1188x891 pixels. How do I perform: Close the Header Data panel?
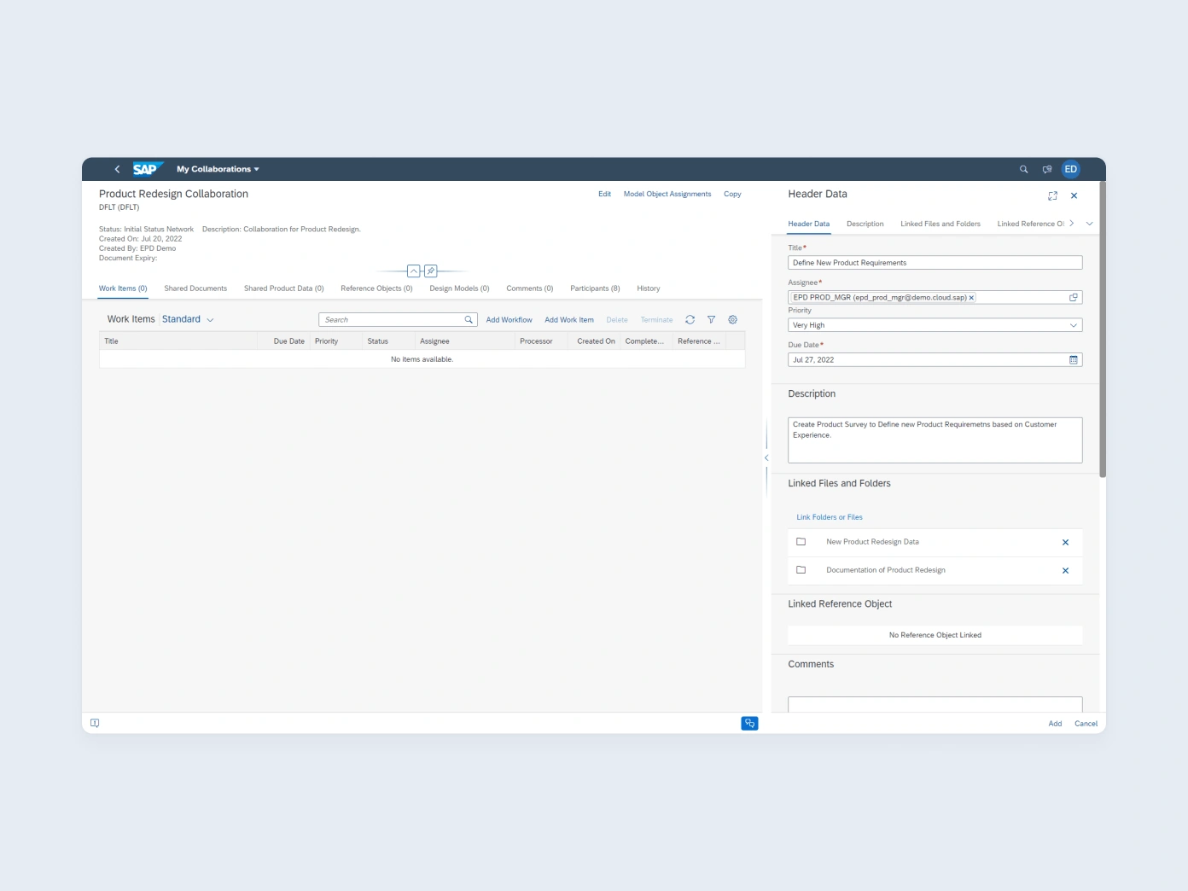[x=1074, y=195]
